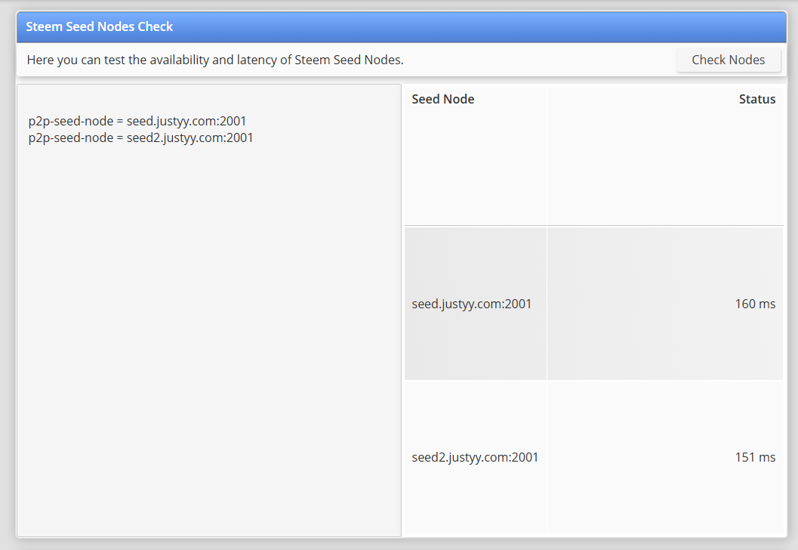Select the 151 ms latency cell
798x550 pixels.
(x=664, y=457)
